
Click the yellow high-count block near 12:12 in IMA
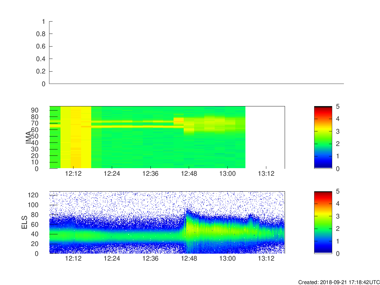(76, 137)
